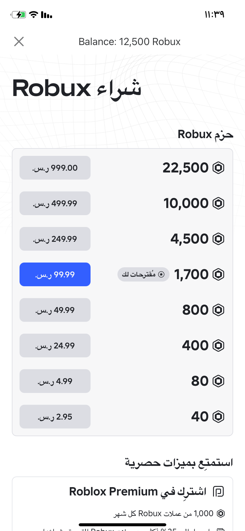Tap the Roblox Premium logo icon
Image resolution: width=245 pixels, height=531 pixels.
[x=218, y=492]
